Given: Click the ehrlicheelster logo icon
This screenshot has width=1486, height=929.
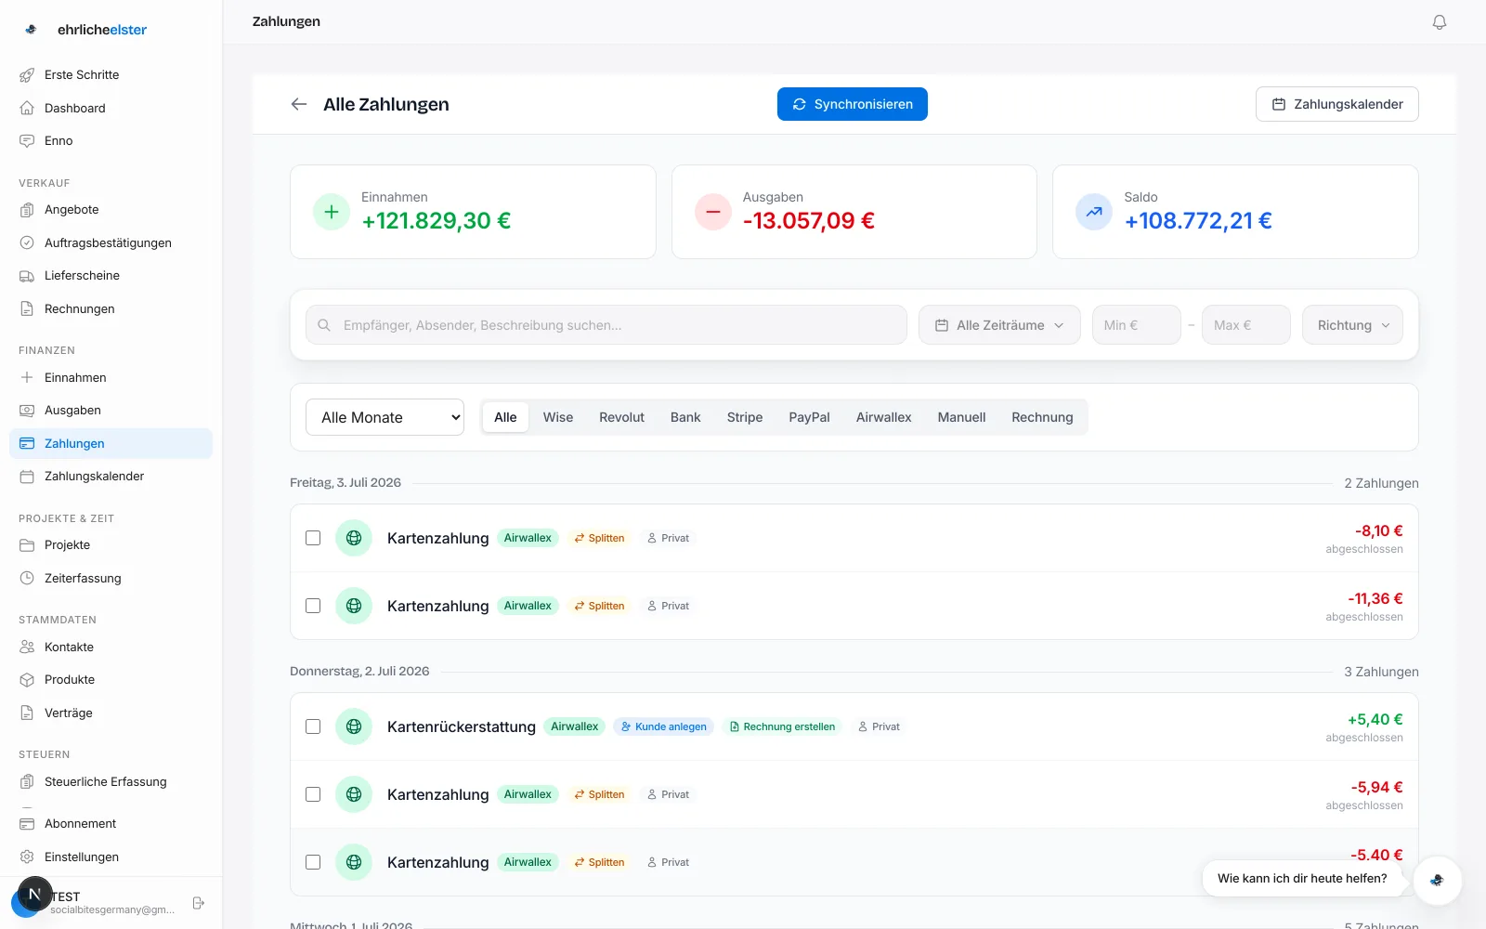Looking at the screenshot, I should [31, 30].
